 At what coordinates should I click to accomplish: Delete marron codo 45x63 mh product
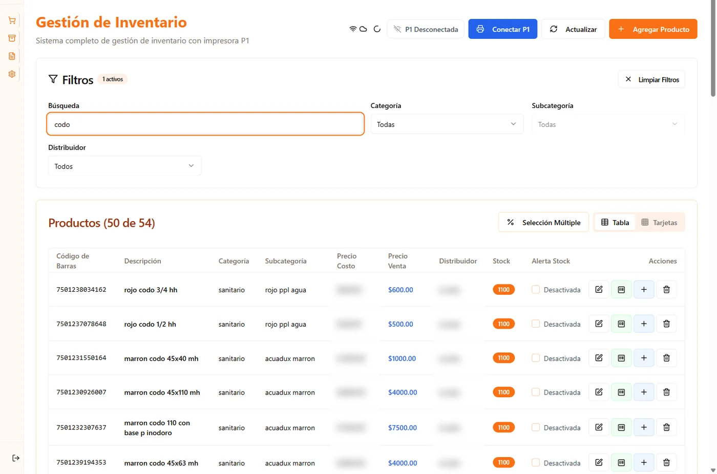666,463
